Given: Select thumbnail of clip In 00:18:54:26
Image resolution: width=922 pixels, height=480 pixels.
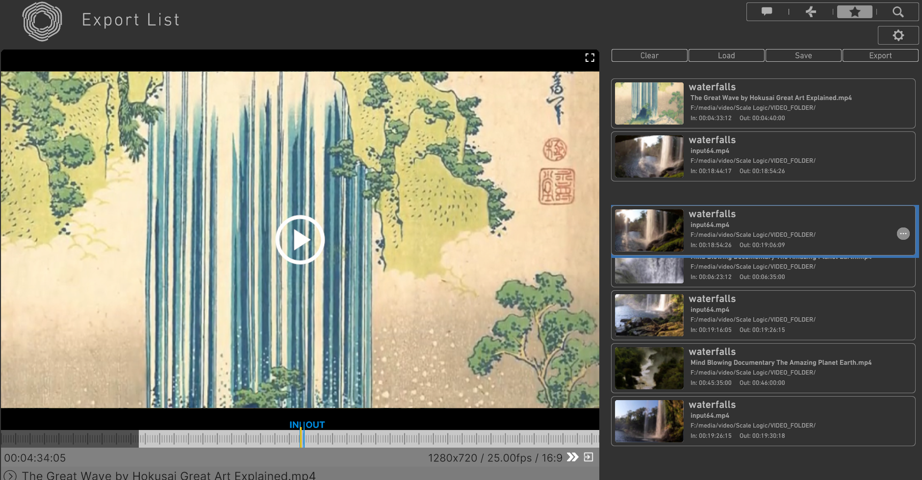Looking at the screenshot, I should point(649,230).
